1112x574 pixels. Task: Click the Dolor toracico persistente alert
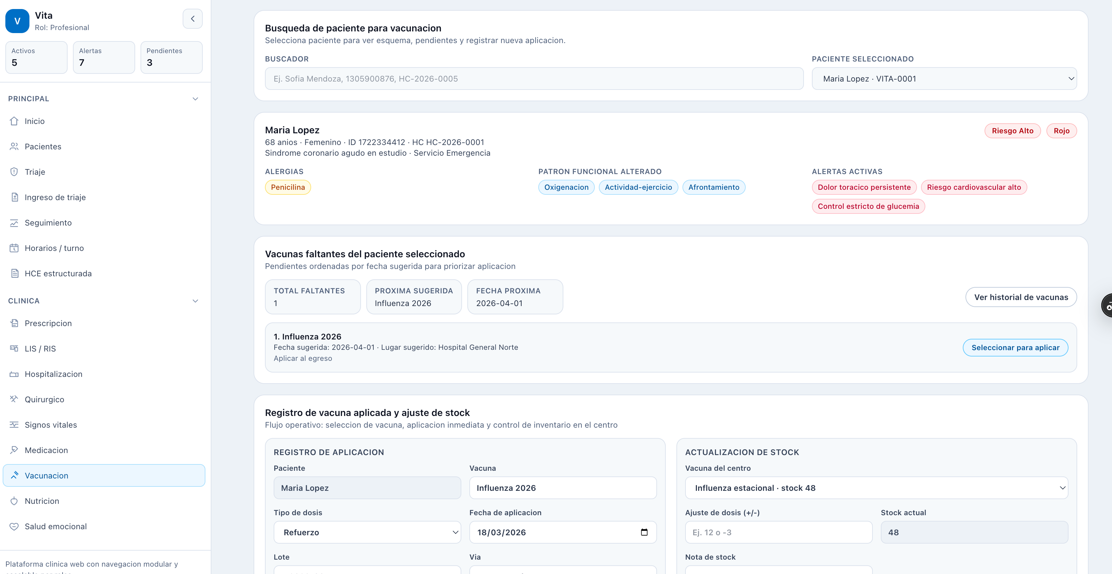864,187
